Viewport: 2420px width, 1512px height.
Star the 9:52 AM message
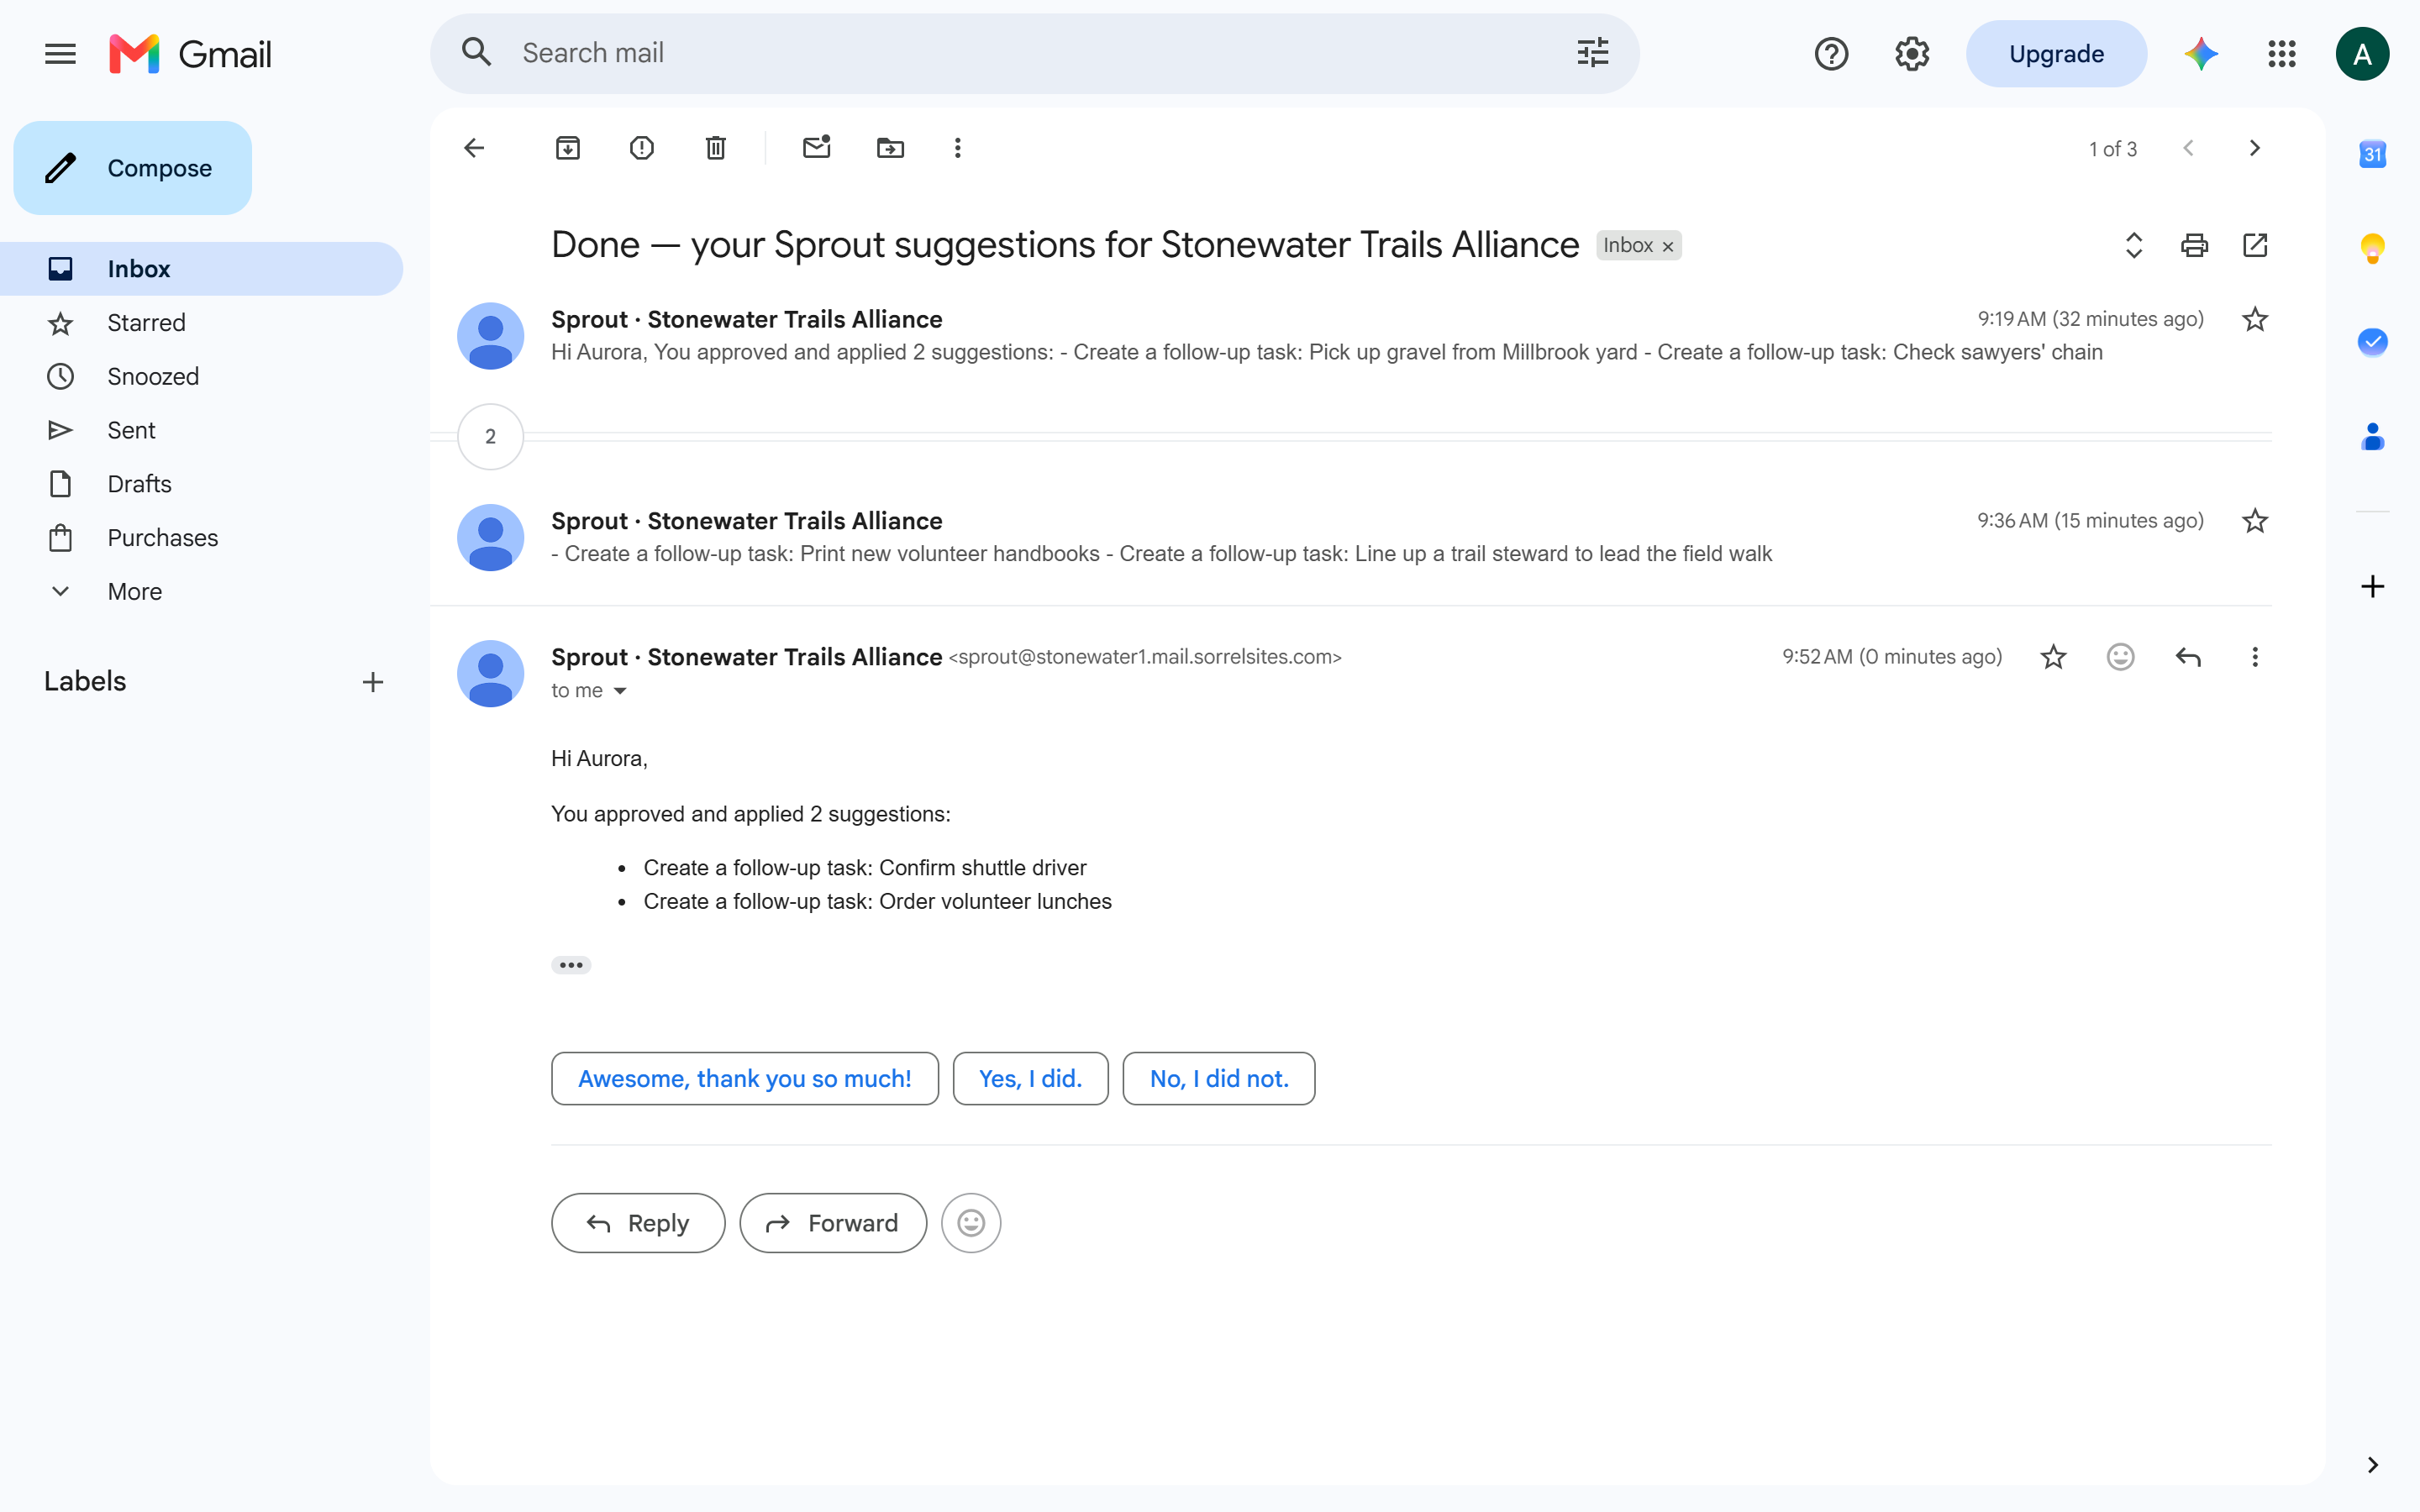(2053, 657)
